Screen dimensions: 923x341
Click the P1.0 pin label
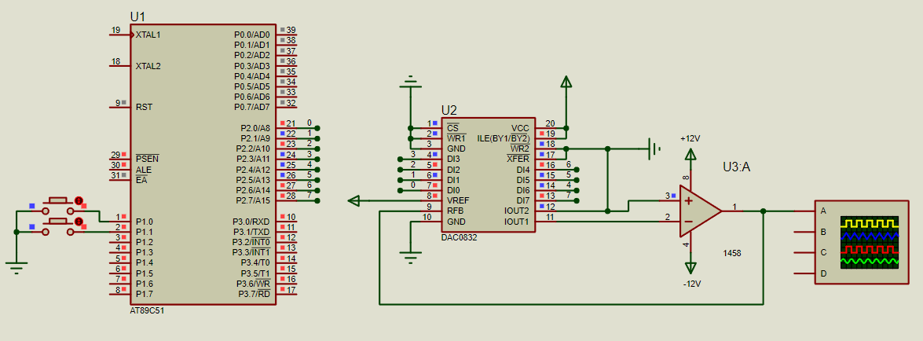click(x=145, y=222)
